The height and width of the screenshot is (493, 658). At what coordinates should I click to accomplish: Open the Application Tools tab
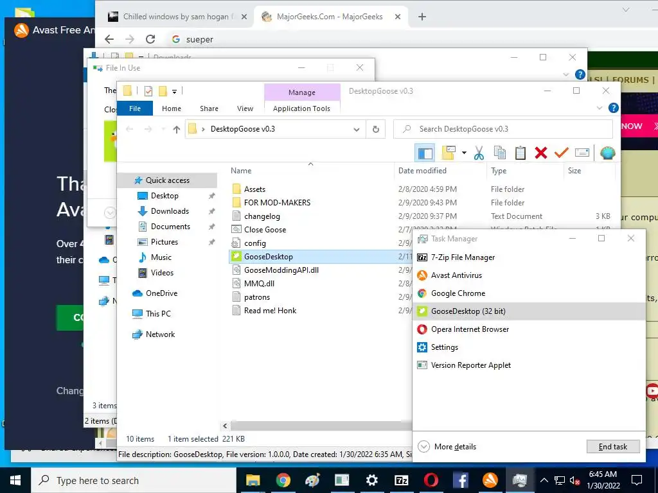(x=301, y=108)
